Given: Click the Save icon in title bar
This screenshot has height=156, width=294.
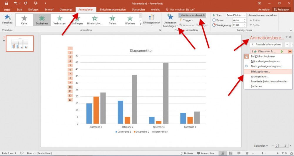Looking at the screenshot, I should pos(6,3).
